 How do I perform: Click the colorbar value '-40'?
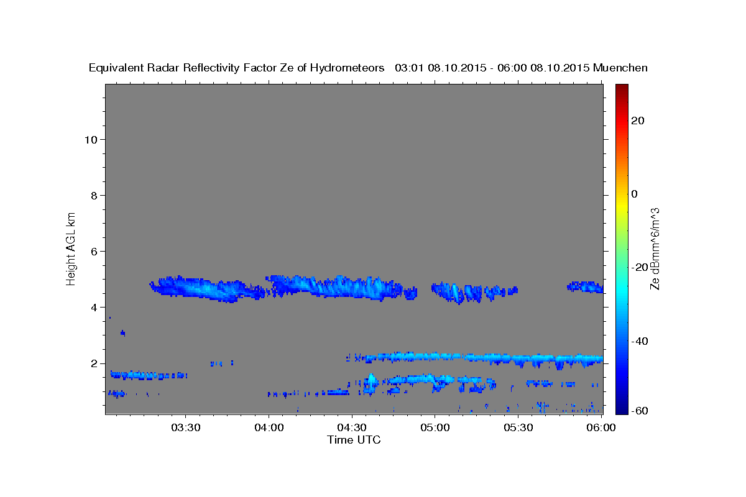pyautogui.click(x=640, y=340)
